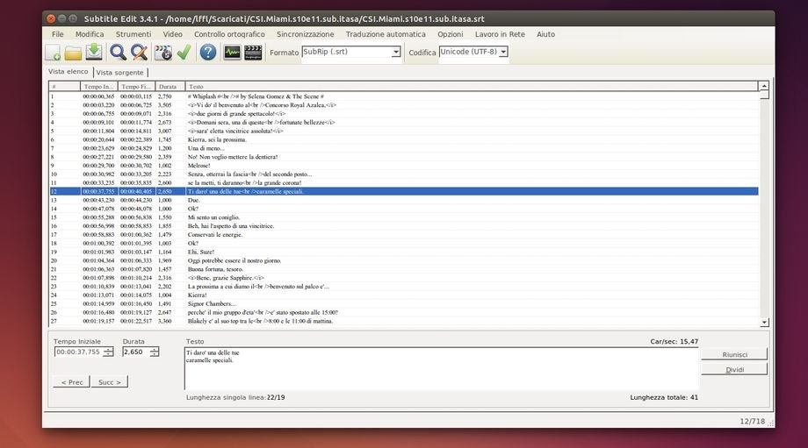Click the Replace icon in the toolbar

pyautogui.click(x=138, y=53)
